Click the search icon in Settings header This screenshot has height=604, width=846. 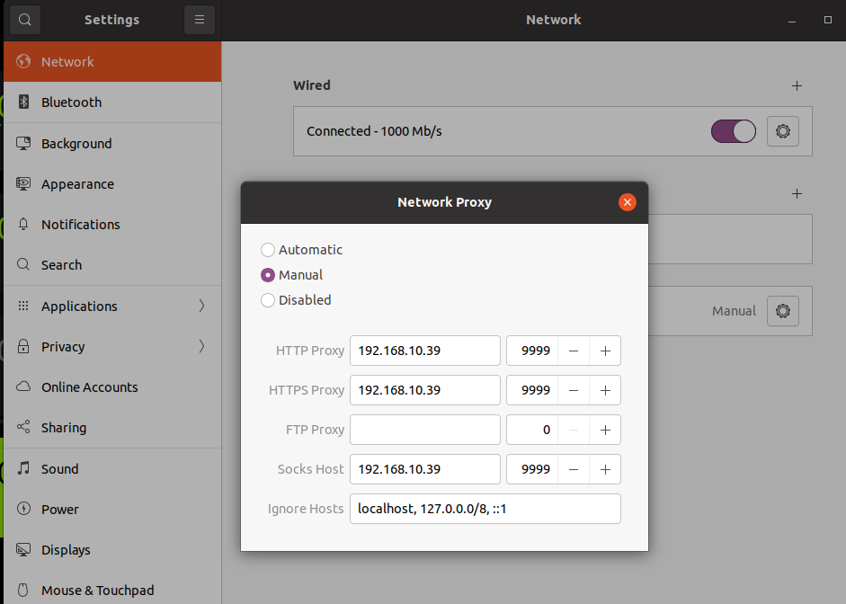pos(25,20)
